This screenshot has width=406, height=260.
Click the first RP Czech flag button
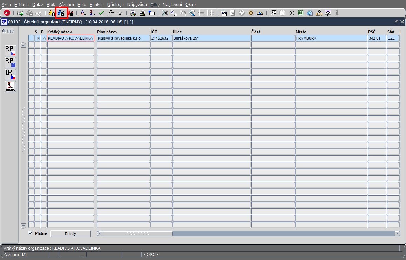[x=11, y=51]
